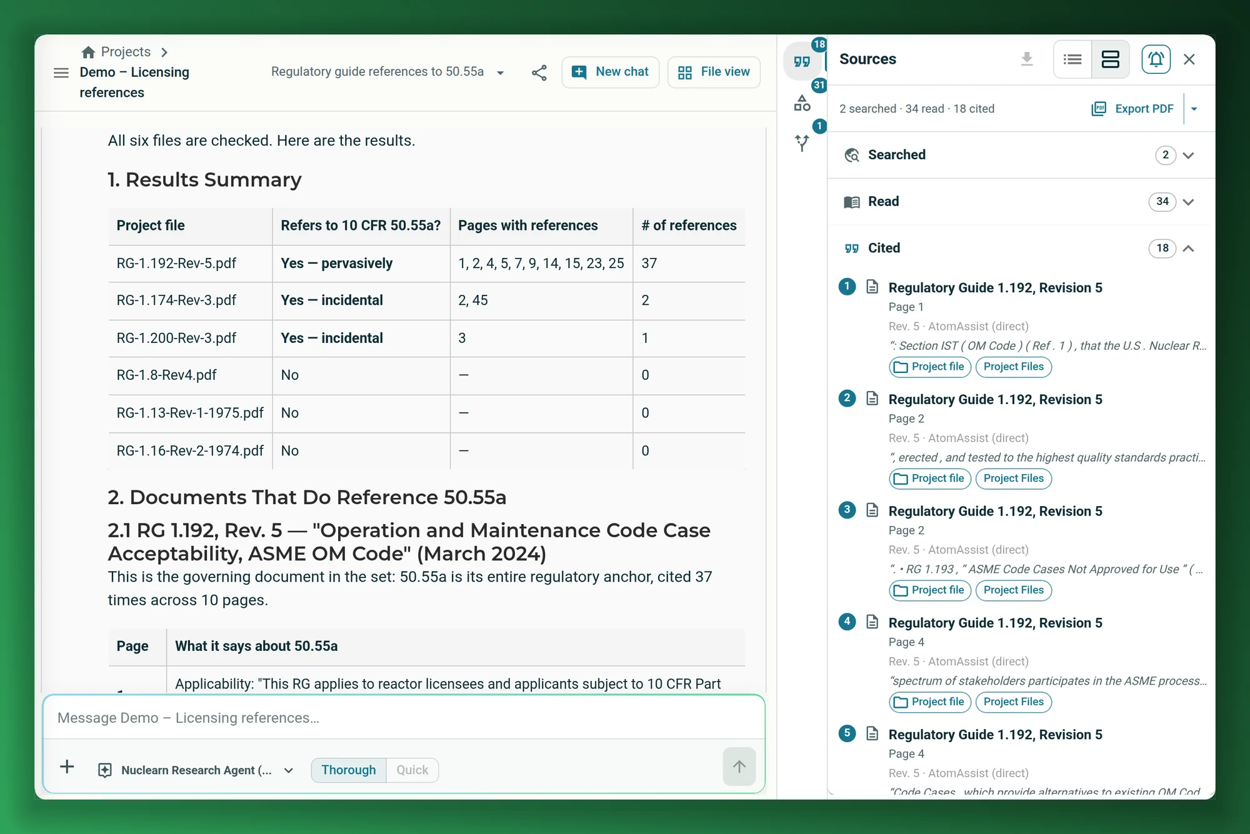Open the chat title dropdown arrow
Viewport: 1250px width, 834px height.
point(500,73)
